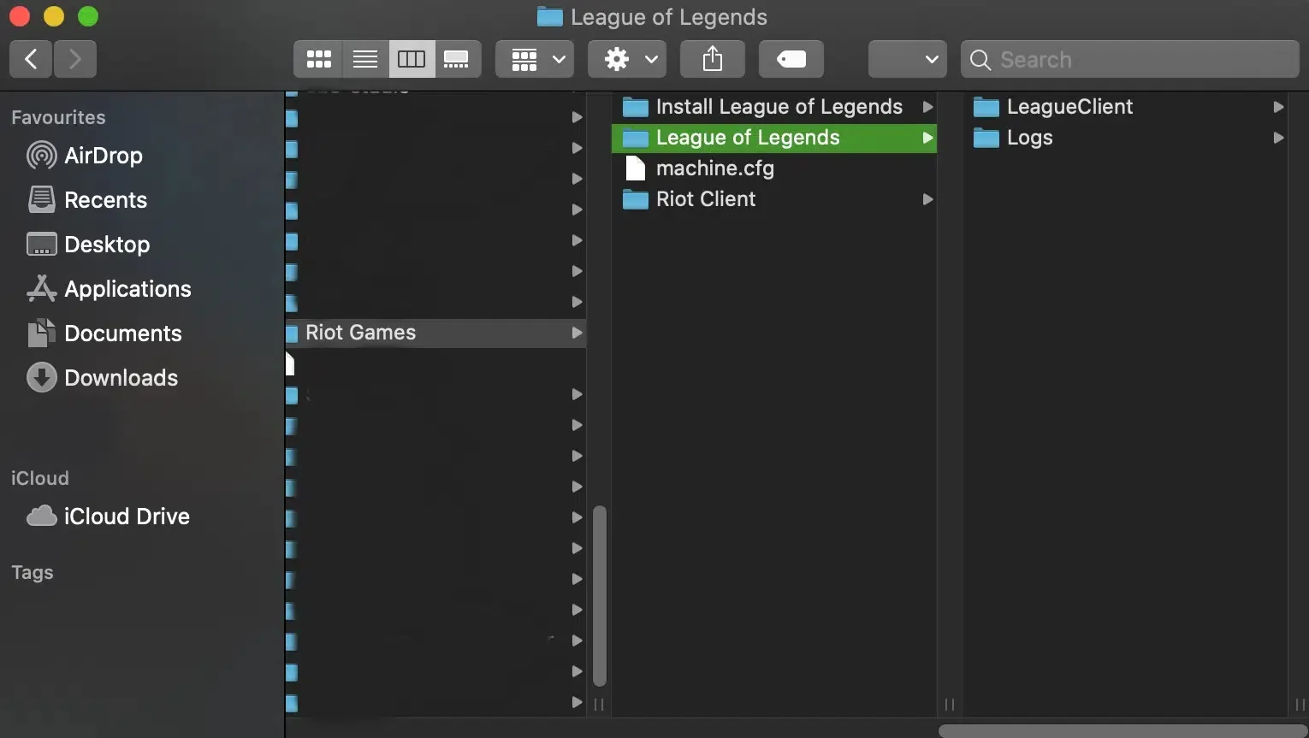
Task: Open the group-by arrangement dropdown
Action: (x=535, y=59)
